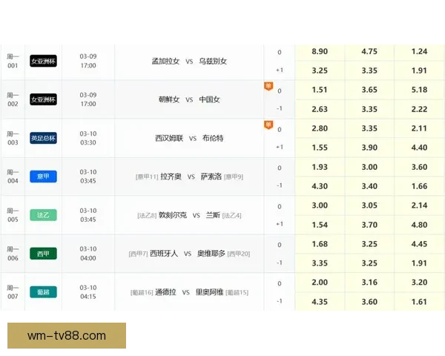Open the 英足总杯 league tag
This screenshot has width=445, height=356.
pos(44,138)
